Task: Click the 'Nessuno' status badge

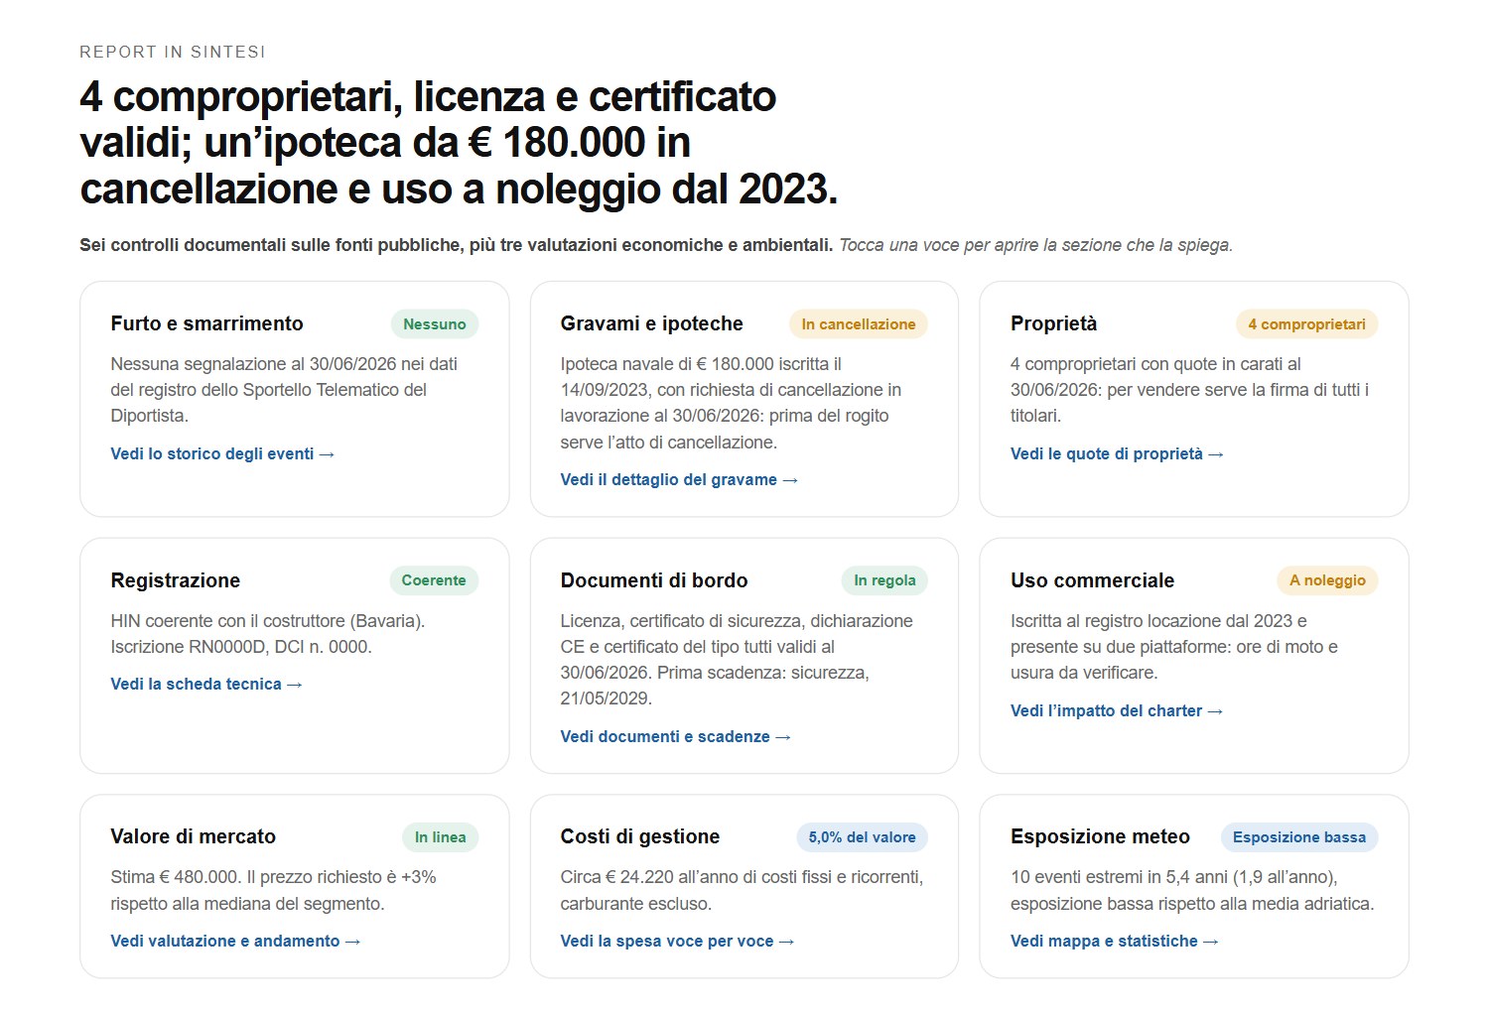Action: (x=435, y=324)
